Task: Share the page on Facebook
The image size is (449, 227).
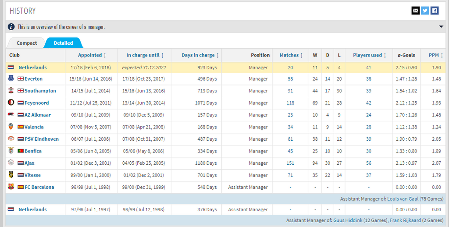Action: [x=435, y=11]
